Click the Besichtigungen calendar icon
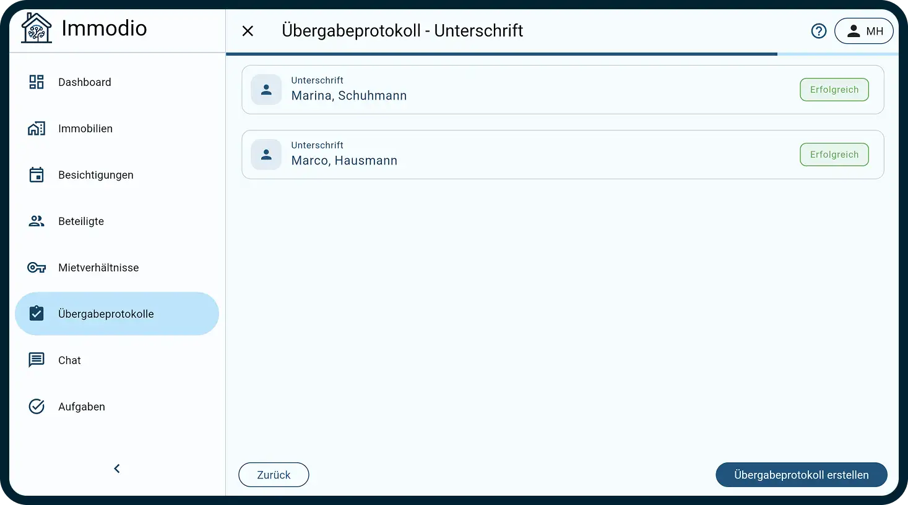 coord(37,175)
